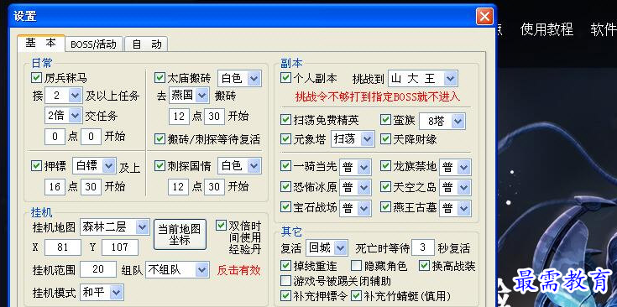The image size is (617, 307).
Task: Click the X coordinate field showing 81
Action: pos(63,247)
